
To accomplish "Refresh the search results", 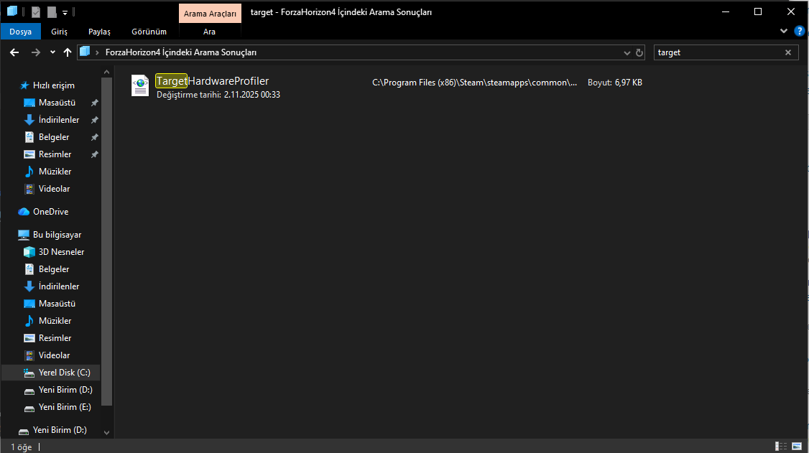I will (639, 52).
